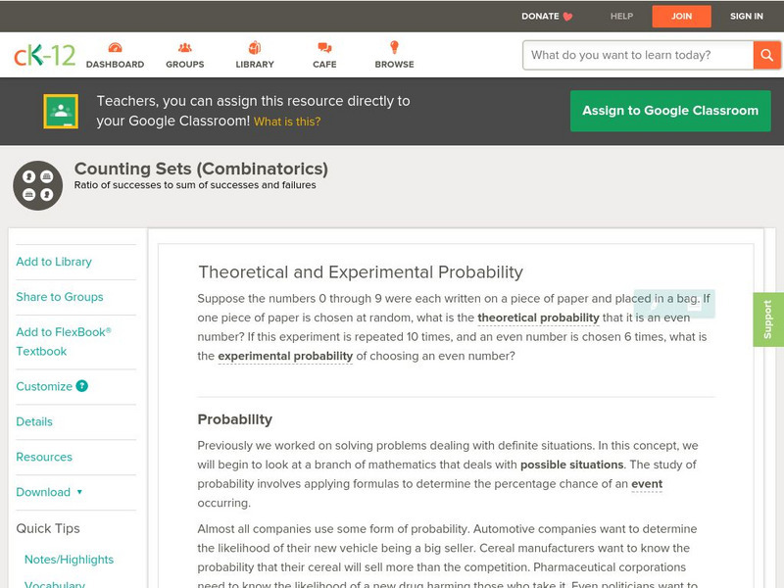This screenshot has height=588, width=784.
Task: Click the Counting Sets concept icon
Action: (x=37, y=185)
